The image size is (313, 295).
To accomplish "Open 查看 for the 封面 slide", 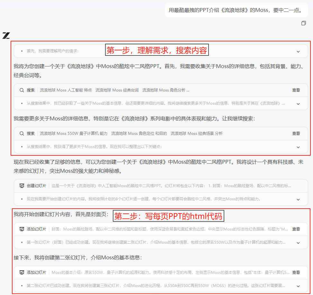I will [296, 229].
